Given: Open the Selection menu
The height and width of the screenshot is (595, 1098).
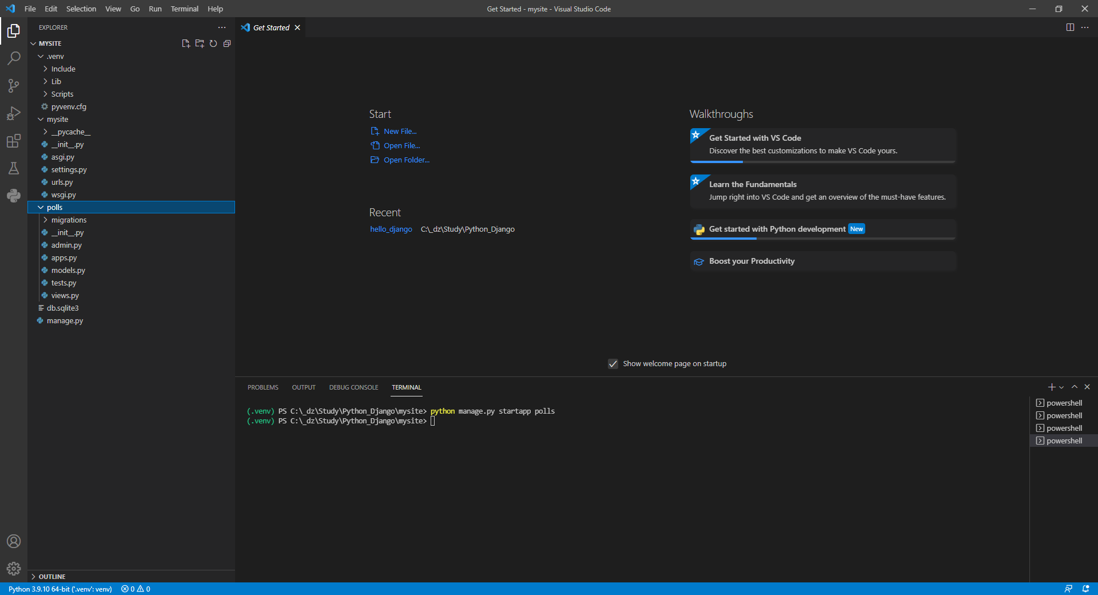Looking at the screenshot, I should (x=81, y=9).
